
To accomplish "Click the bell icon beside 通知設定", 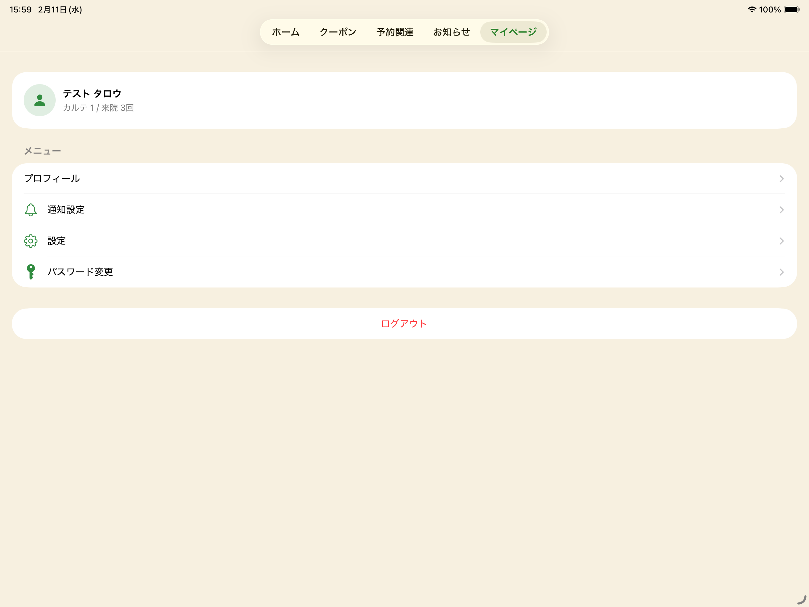I will click(x=31, y=210).
